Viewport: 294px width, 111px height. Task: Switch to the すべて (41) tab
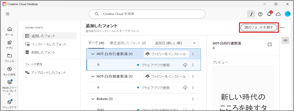coord(96,43)
